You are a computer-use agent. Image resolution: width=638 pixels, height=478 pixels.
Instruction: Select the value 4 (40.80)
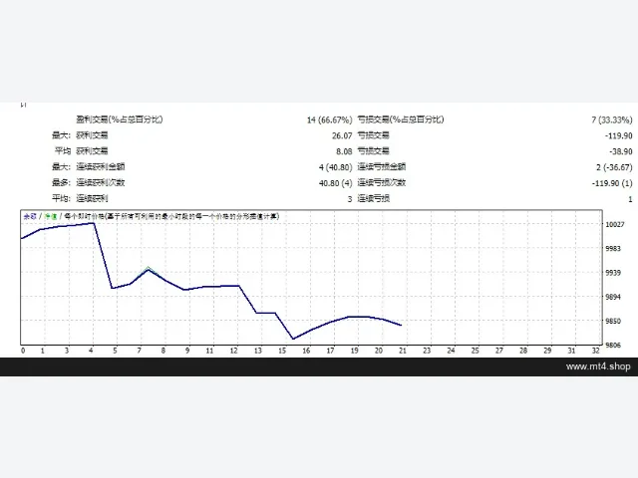(335, 167)
